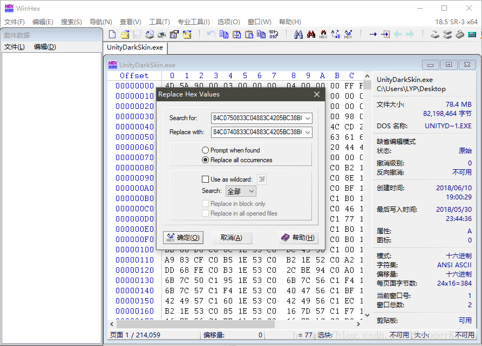Click the 帮助(H) button in dialog
This screenshot has height=346, width=482.
(x=298, y=238)
